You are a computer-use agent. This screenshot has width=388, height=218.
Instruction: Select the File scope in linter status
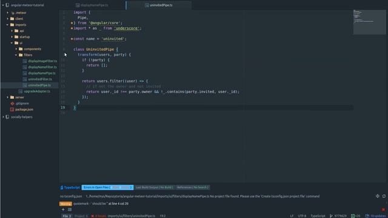tap(67, 216)
